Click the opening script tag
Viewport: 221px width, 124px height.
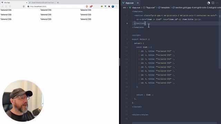click(136, 35)
